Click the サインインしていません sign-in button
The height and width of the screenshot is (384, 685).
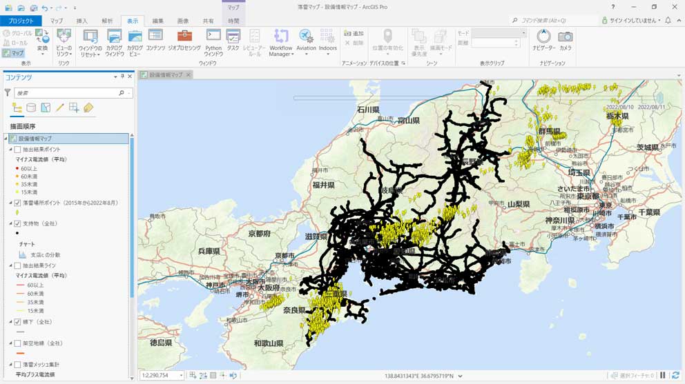[631, 21]
